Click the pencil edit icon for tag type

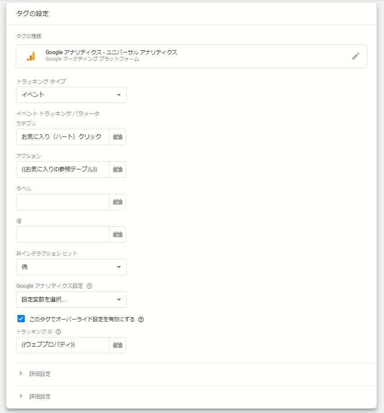356,56
